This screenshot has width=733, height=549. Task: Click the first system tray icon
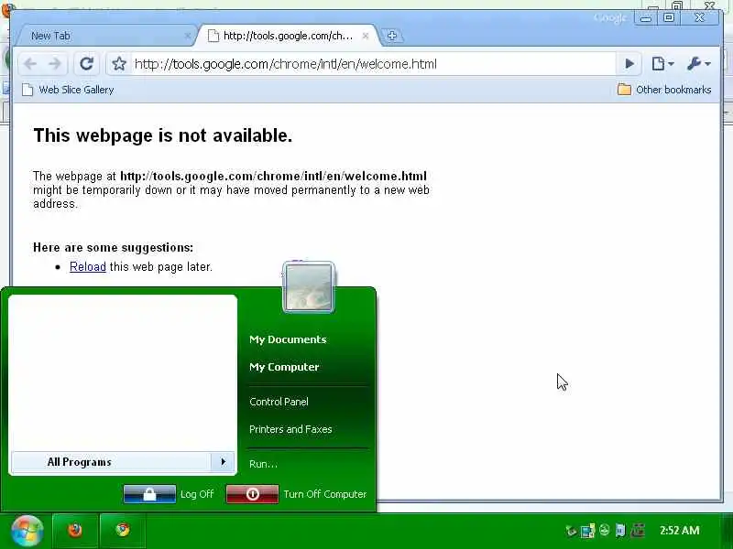pos(571,531)
